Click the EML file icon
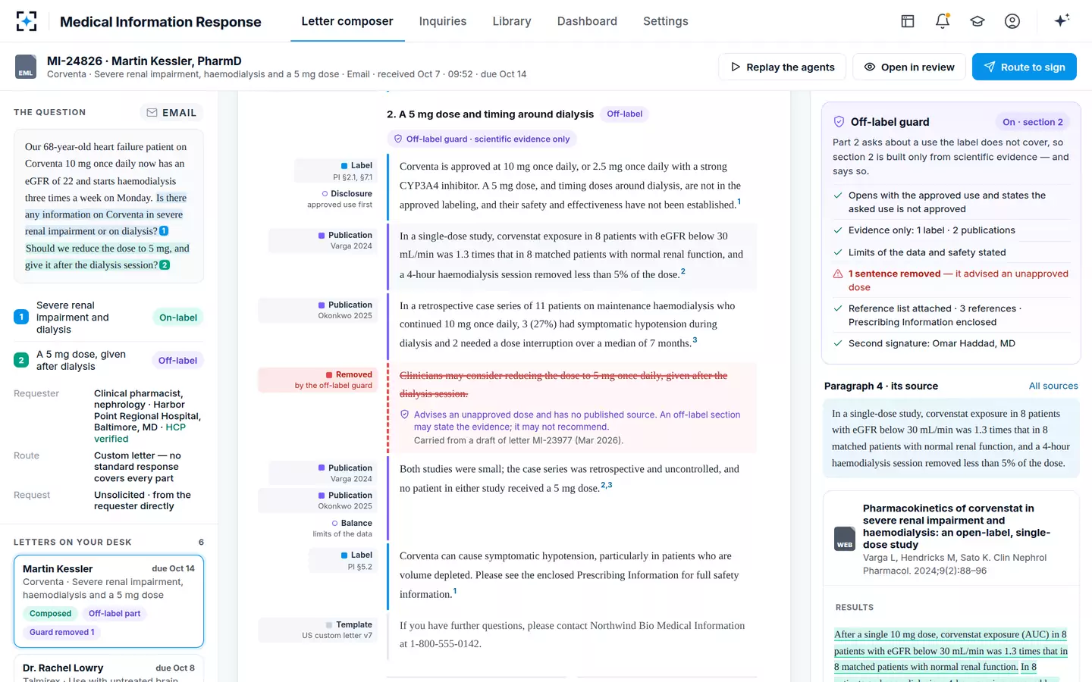Image resolution: width=1092 pixels, height=682 pixels. 26,67
